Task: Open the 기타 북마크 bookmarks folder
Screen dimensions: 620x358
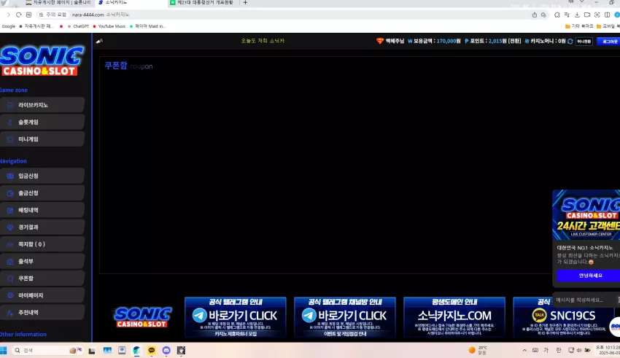Action: click(579, 26)
